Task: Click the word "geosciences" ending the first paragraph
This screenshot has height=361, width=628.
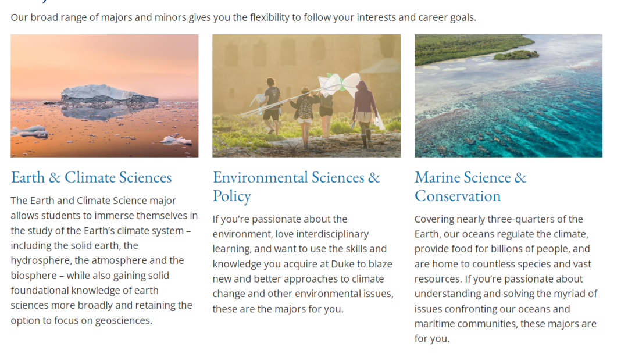Action: [124, 320]
